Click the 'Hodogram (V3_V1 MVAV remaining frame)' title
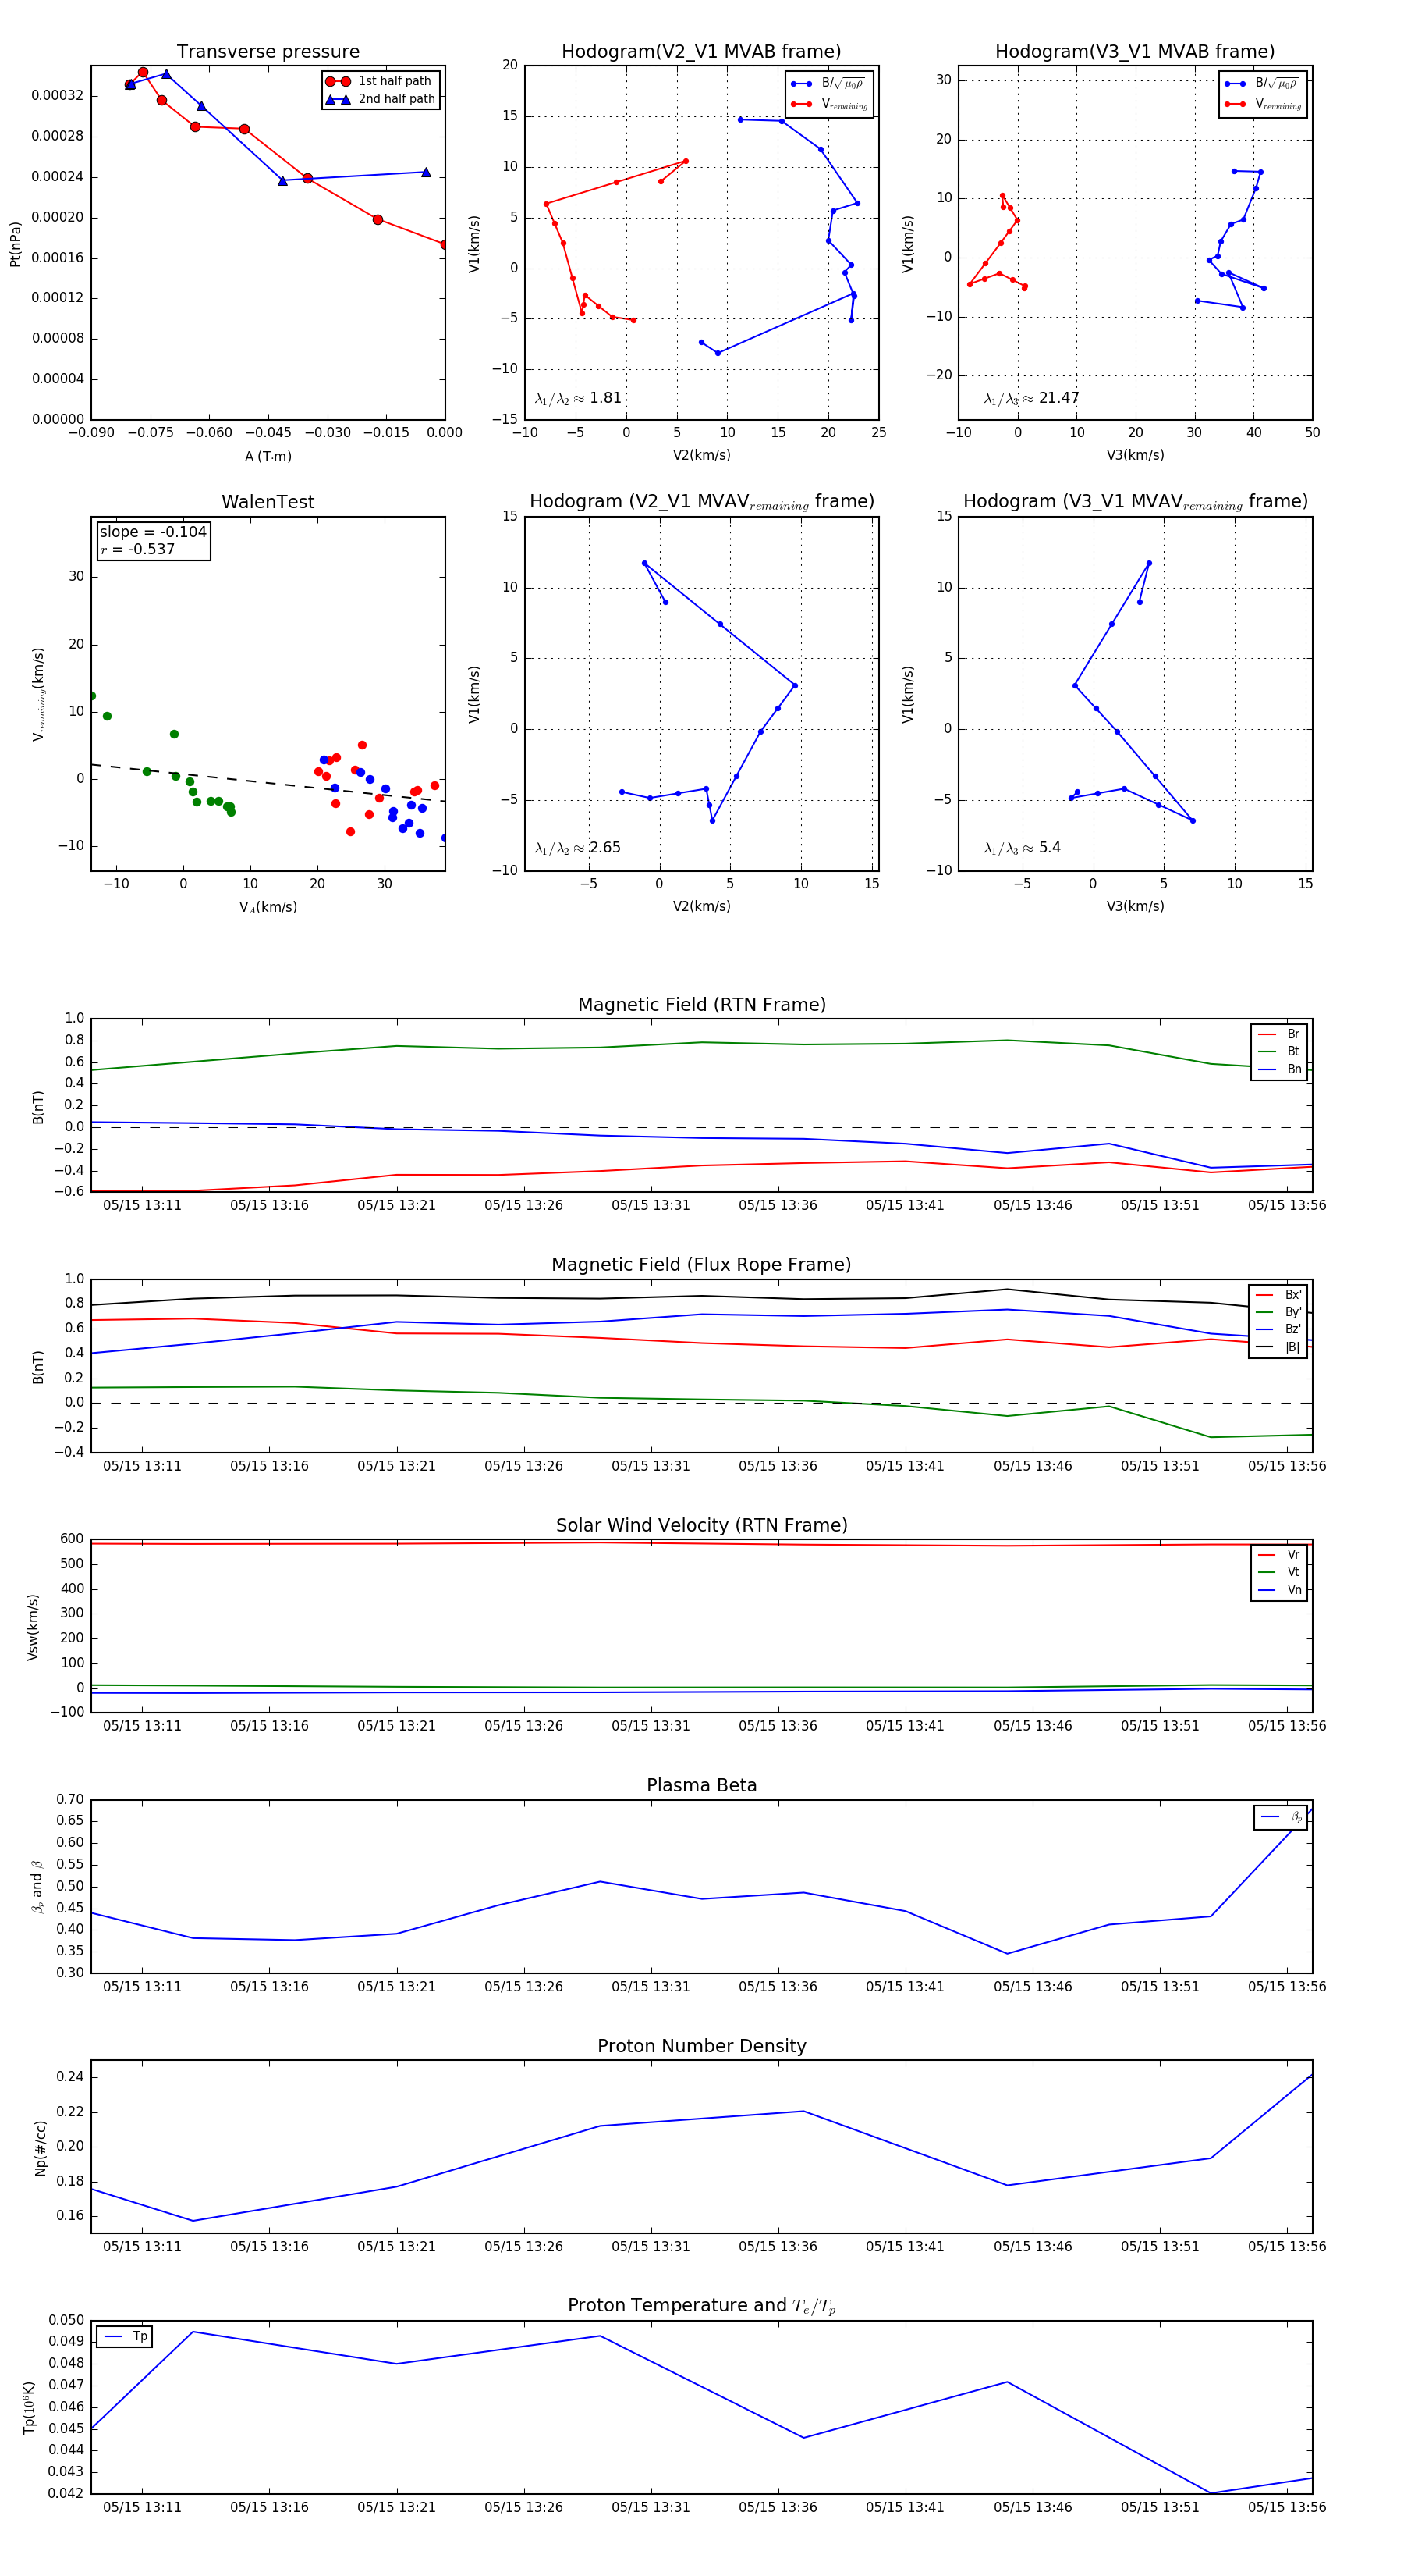 click(1135, 502)
